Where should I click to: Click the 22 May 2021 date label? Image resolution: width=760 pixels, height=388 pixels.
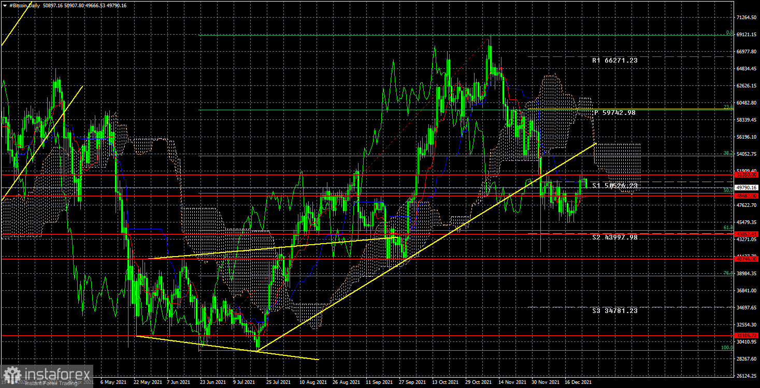click(x=148, y=382)
